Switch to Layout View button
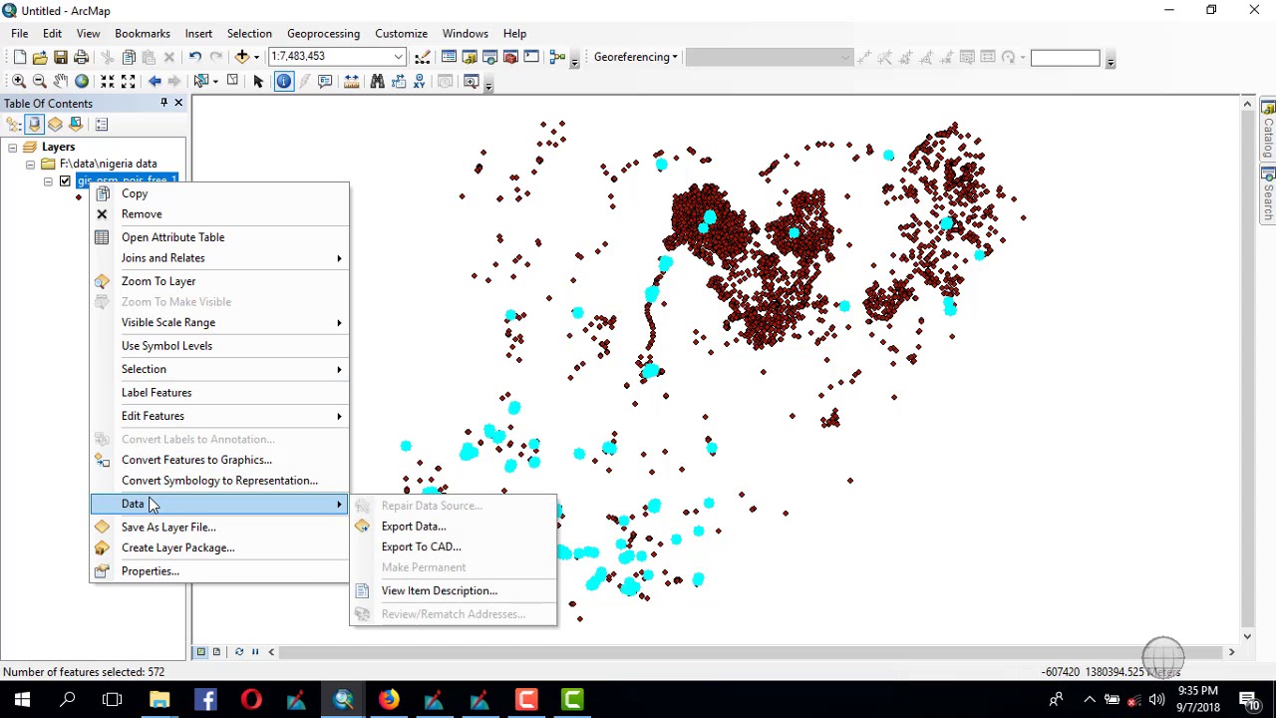This screenshot has height=718, width=1276. (x=216, y=652)
